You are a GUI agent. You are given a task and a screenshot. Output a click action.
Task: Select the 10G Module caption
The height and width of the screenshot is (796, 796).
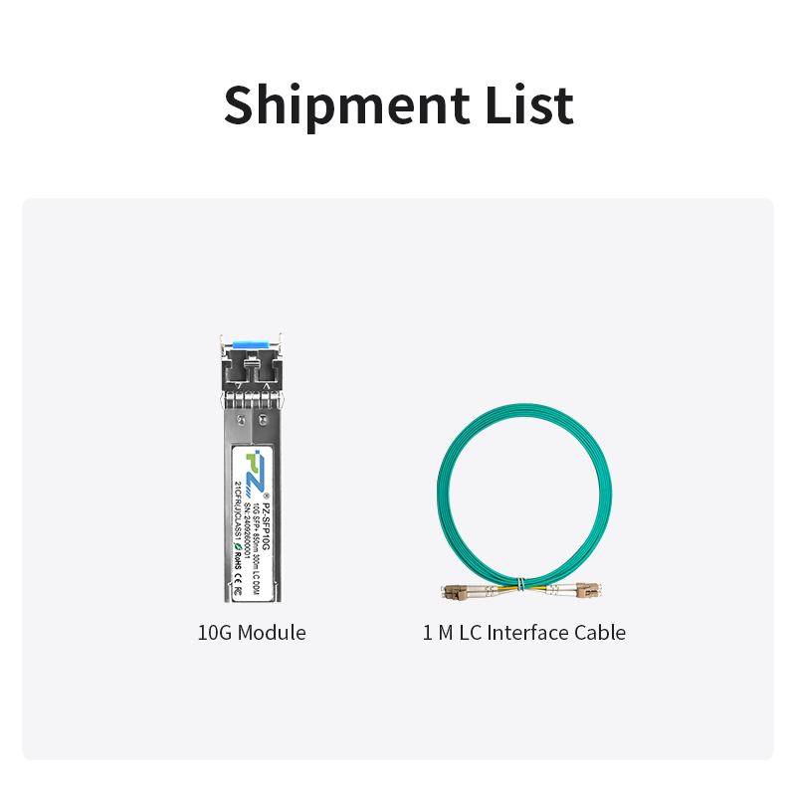pyautogui.click(x=252, y=633)
